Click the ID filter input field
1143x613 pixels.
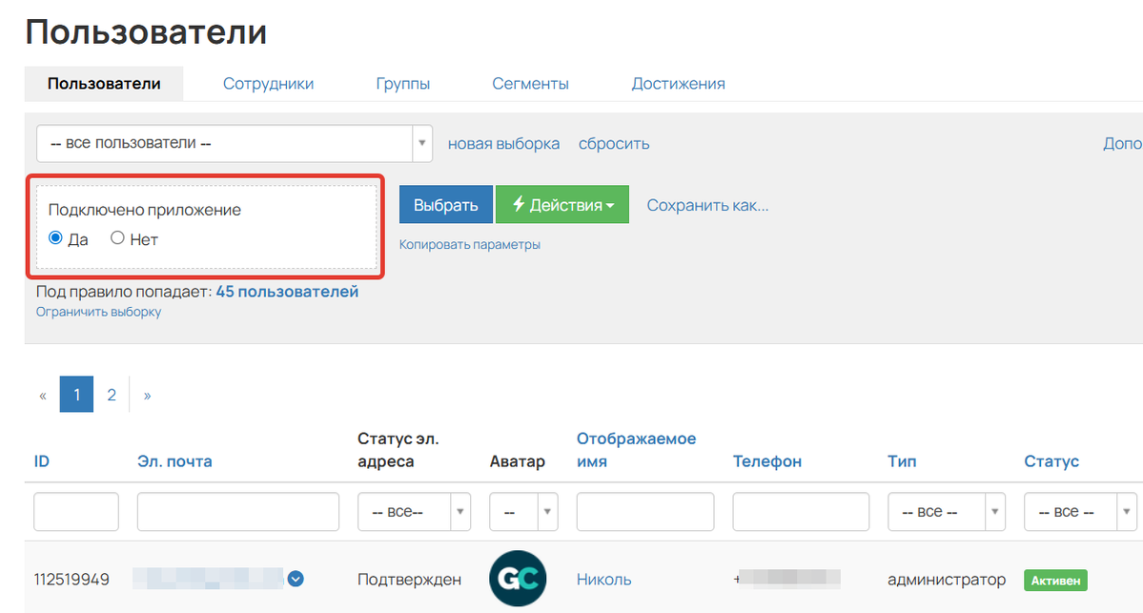[x=75, y=511]
